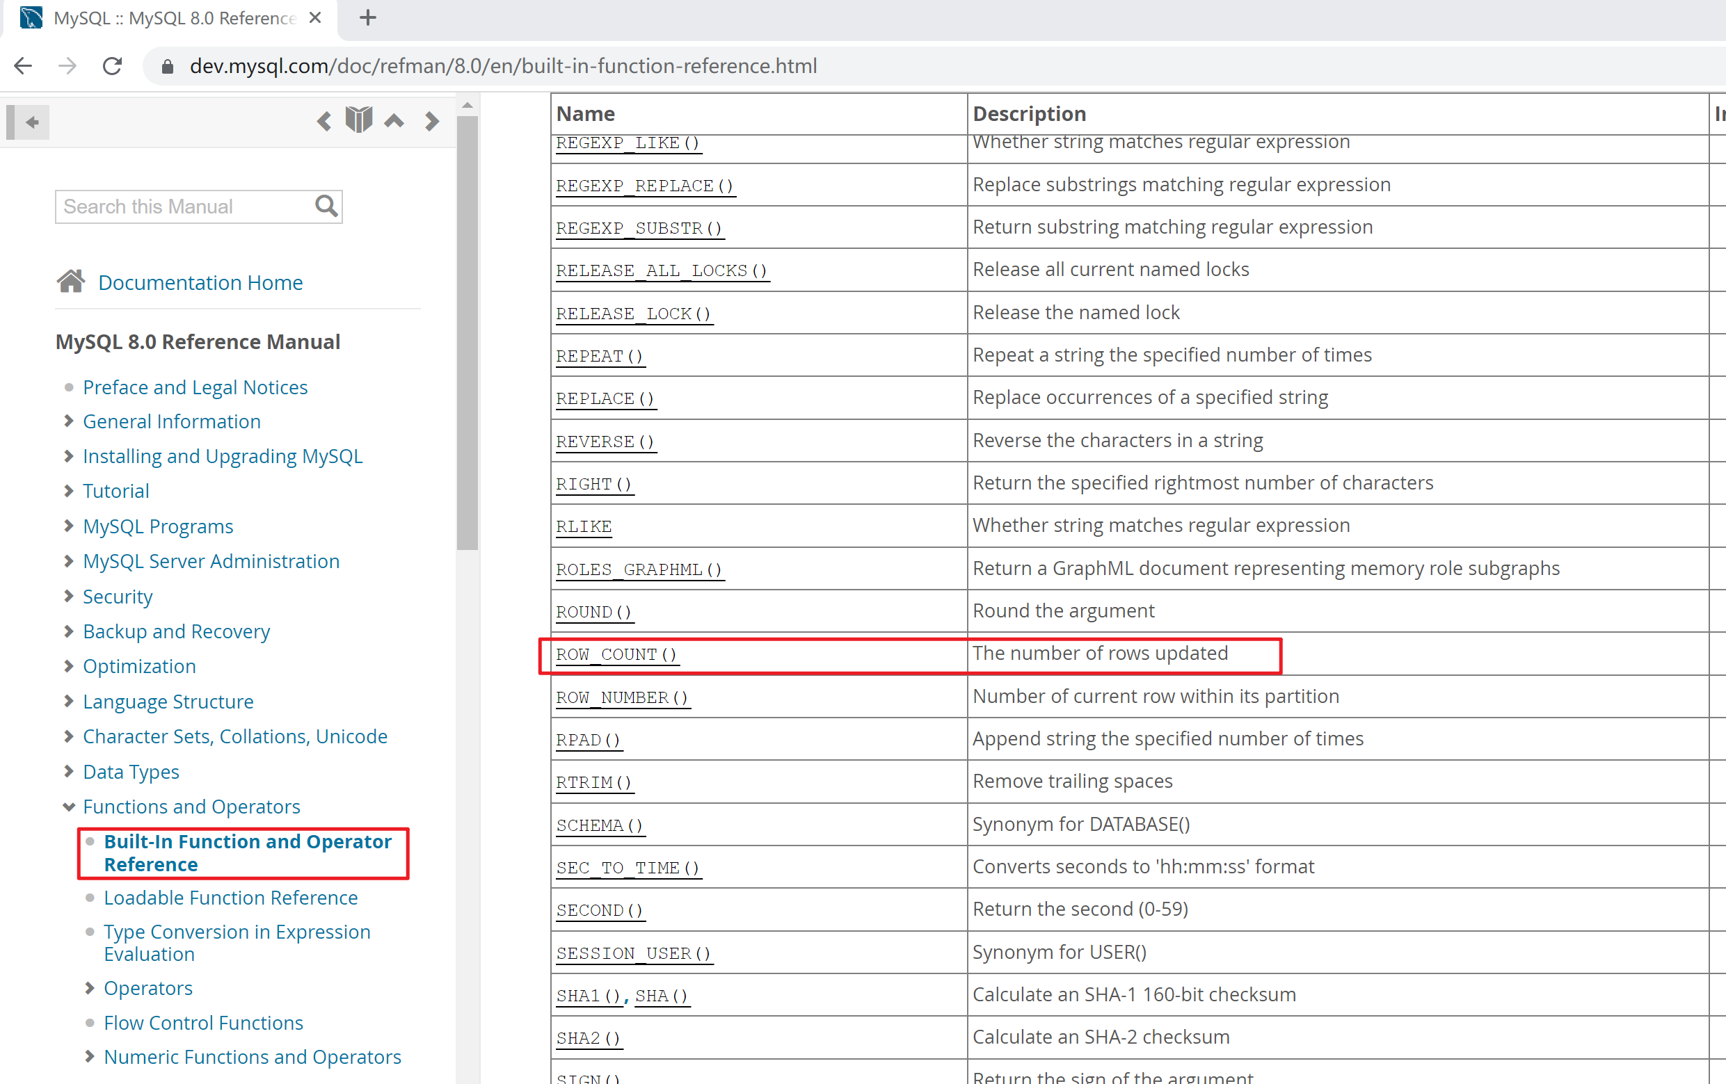Screen dimensions: 1726x1084
Task: Open a new browser tab
Action: 368,17
